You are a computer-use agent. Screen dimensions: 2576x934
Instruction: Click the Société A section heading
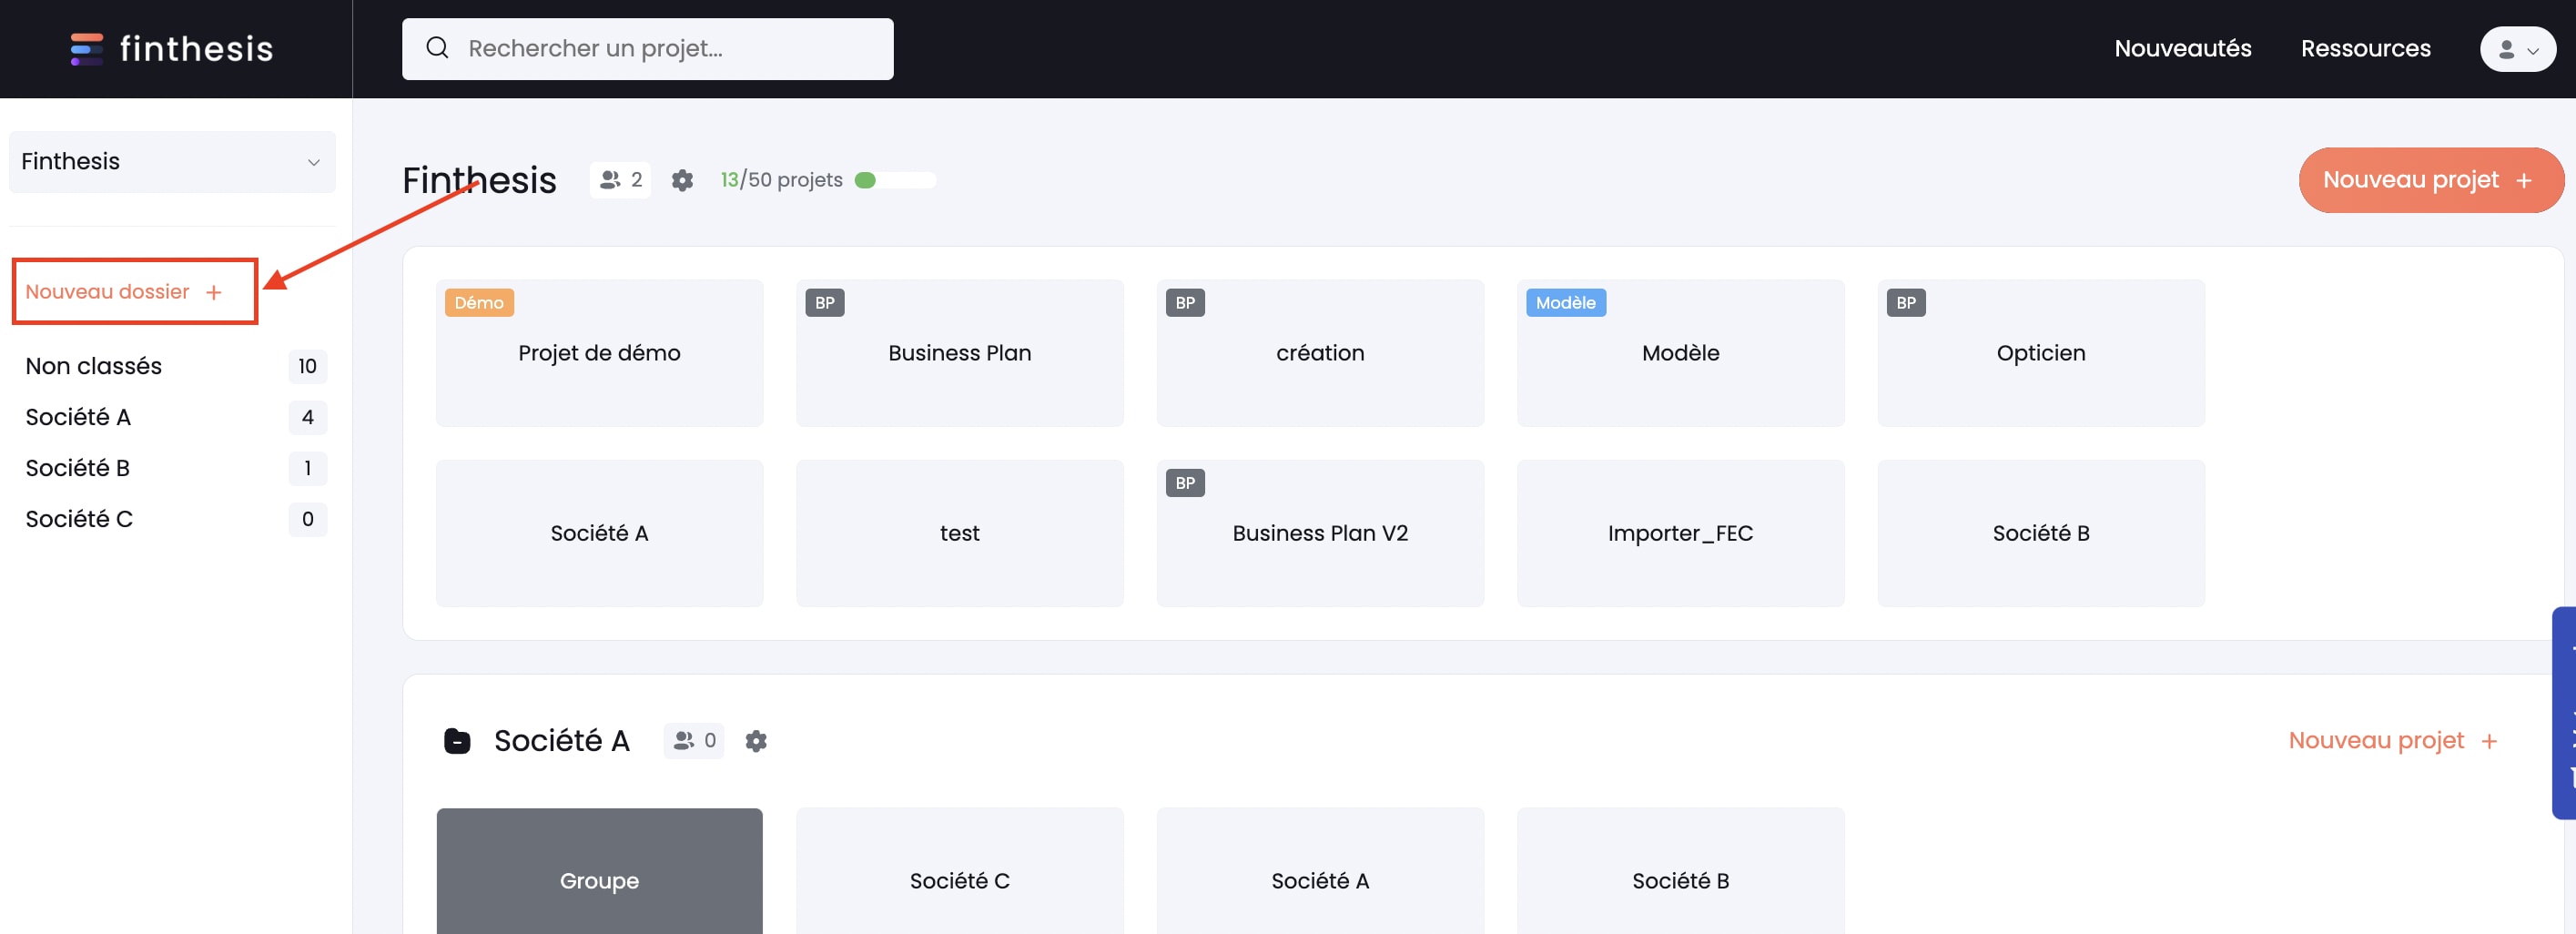tap(561, 740)
